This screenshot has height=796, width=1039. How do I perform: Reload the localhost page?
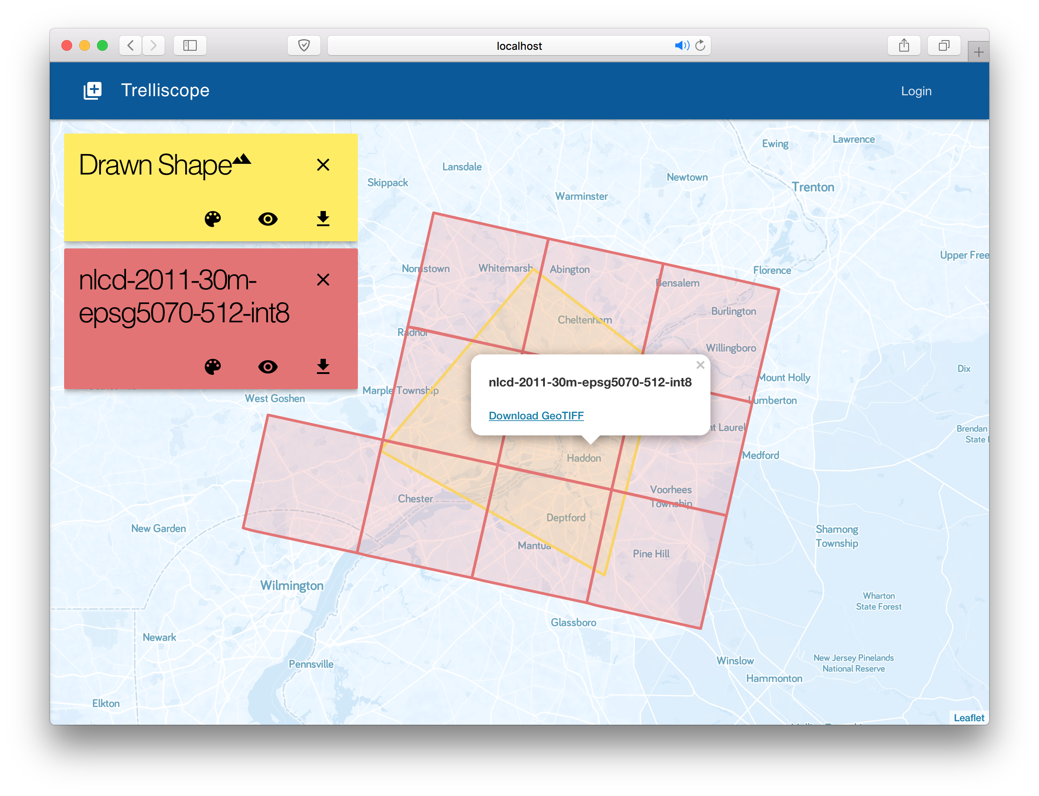point(700,45)
